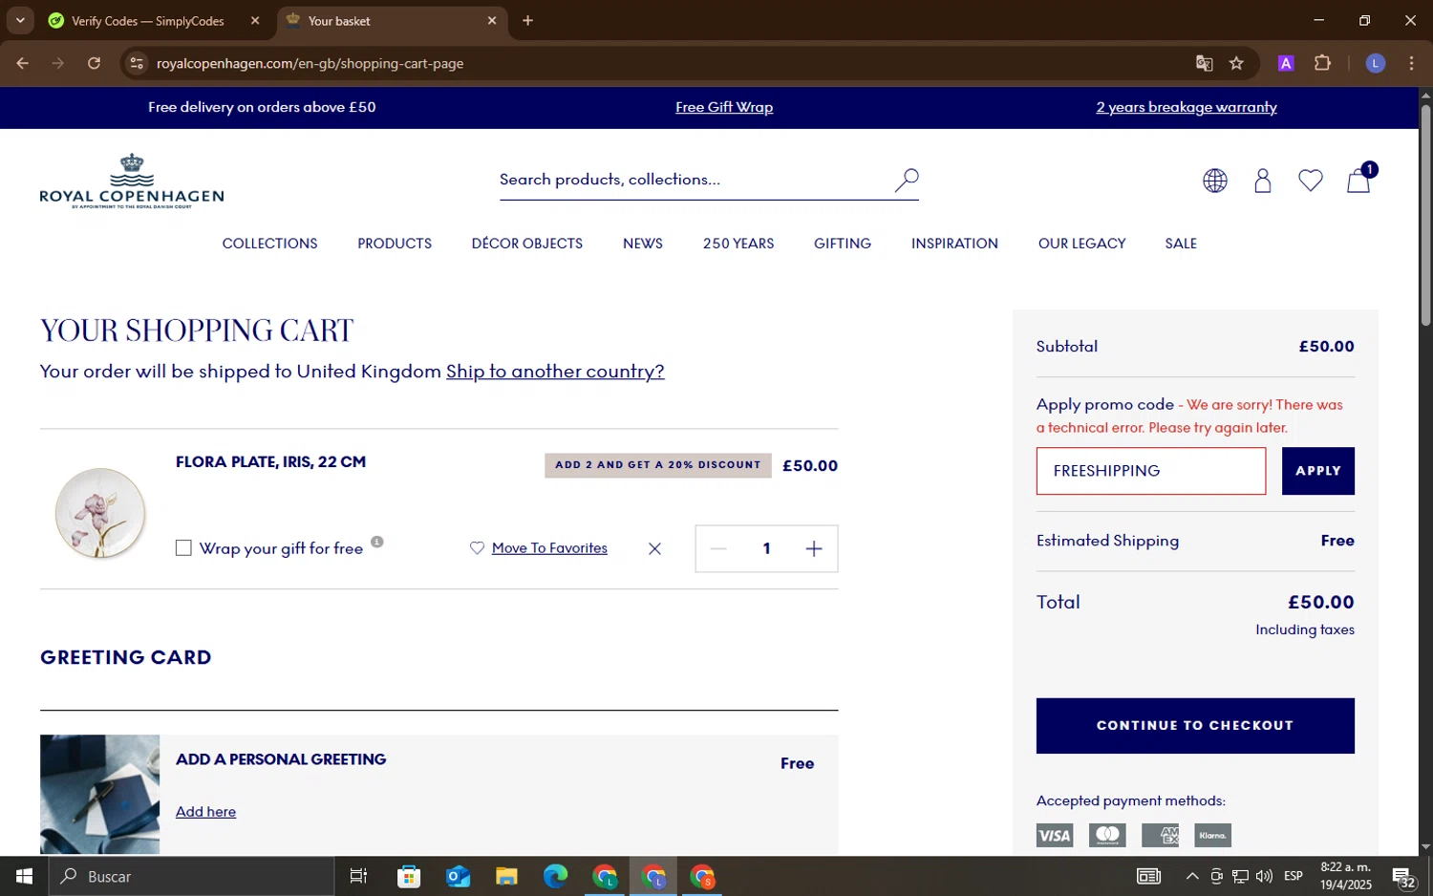This screenshot has height=896, width=1433.
Task: View site information icon in address bar
Action: 137,63
